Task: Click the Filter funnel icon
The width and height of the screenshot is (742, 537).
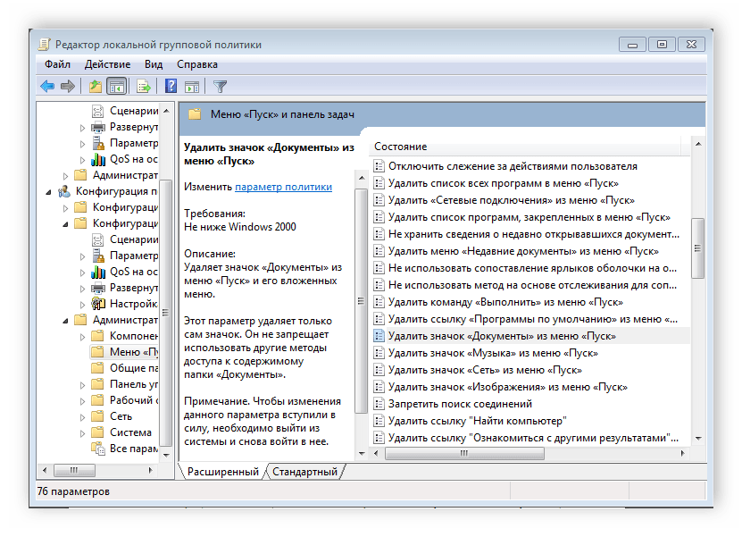Action: pos(220,87)
